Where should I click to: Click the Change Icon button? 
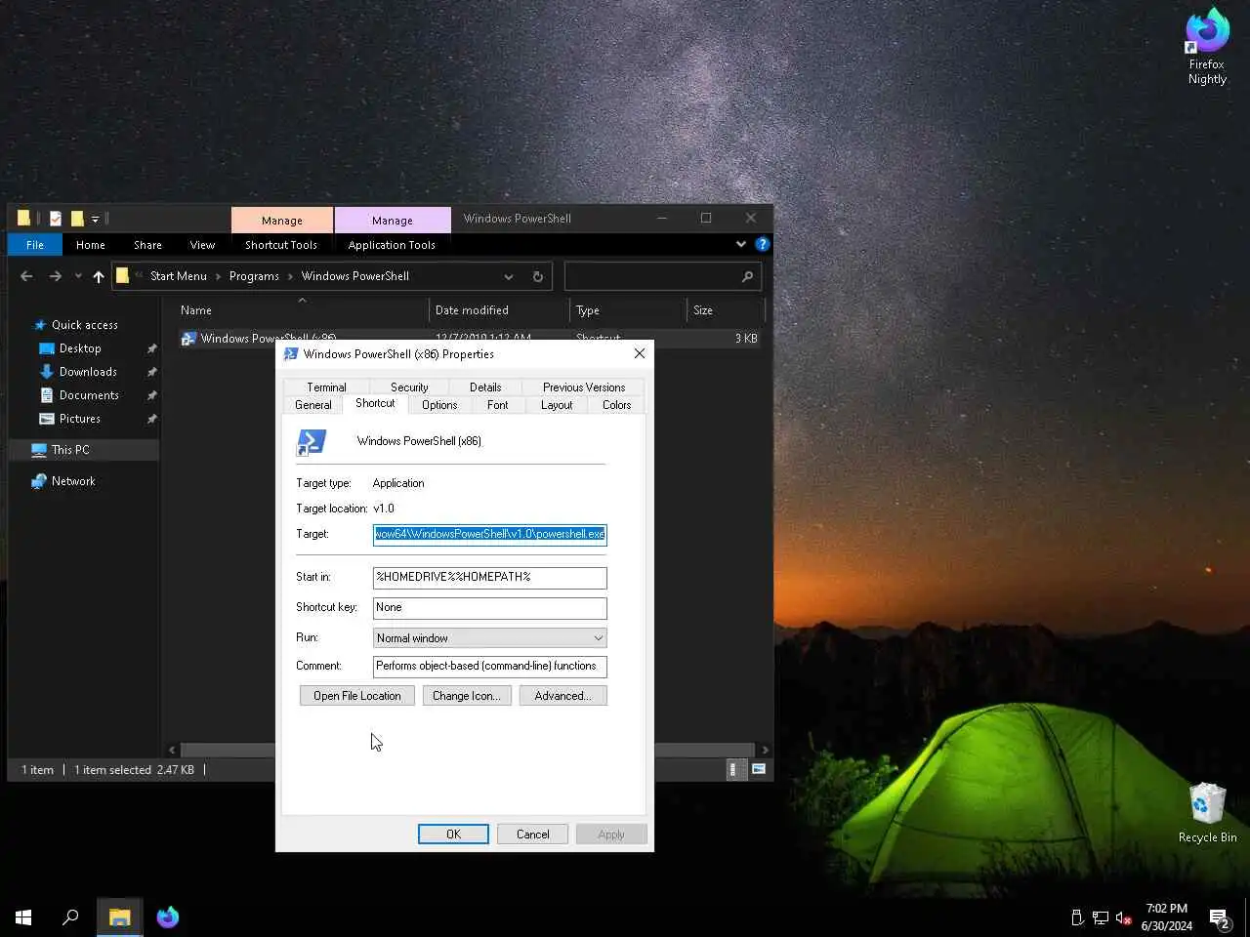pos(467,695)
